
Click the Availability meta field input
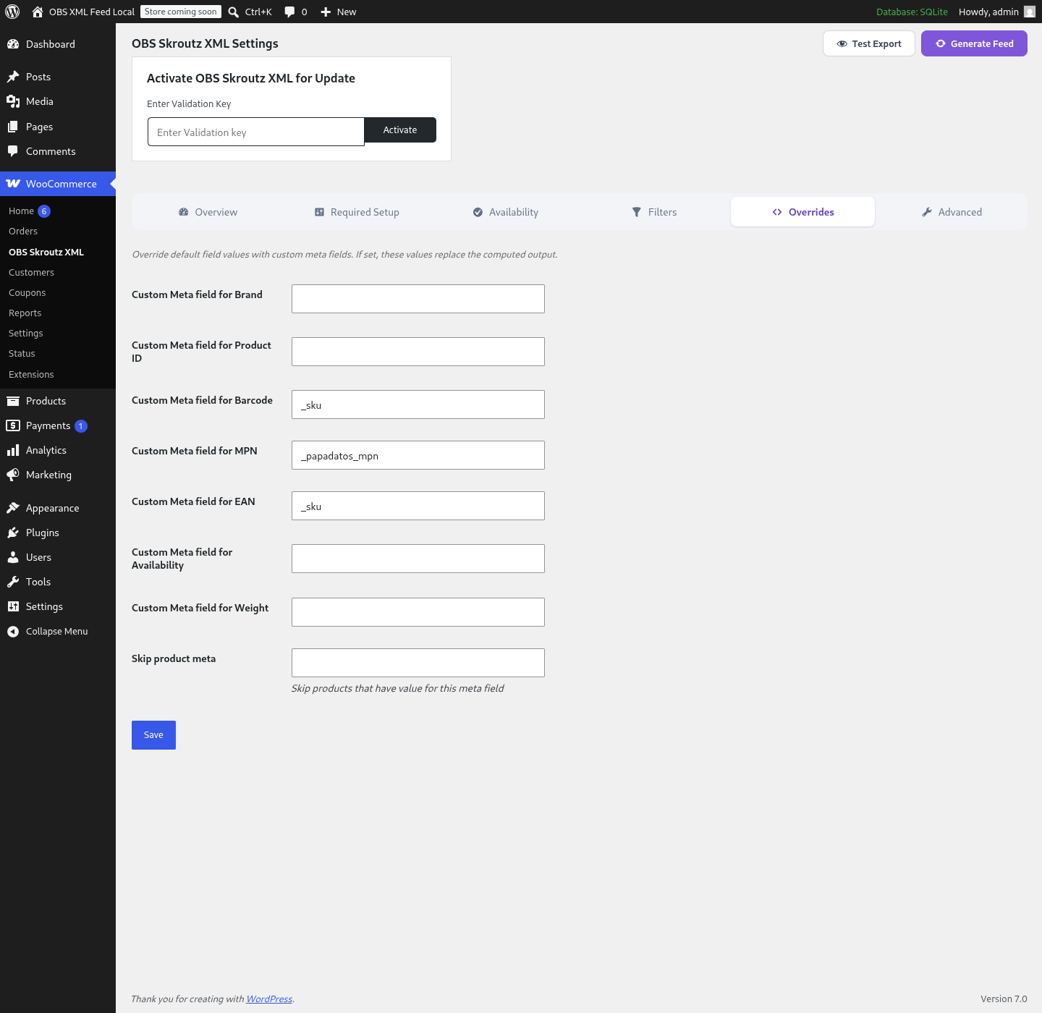[418, 559]
